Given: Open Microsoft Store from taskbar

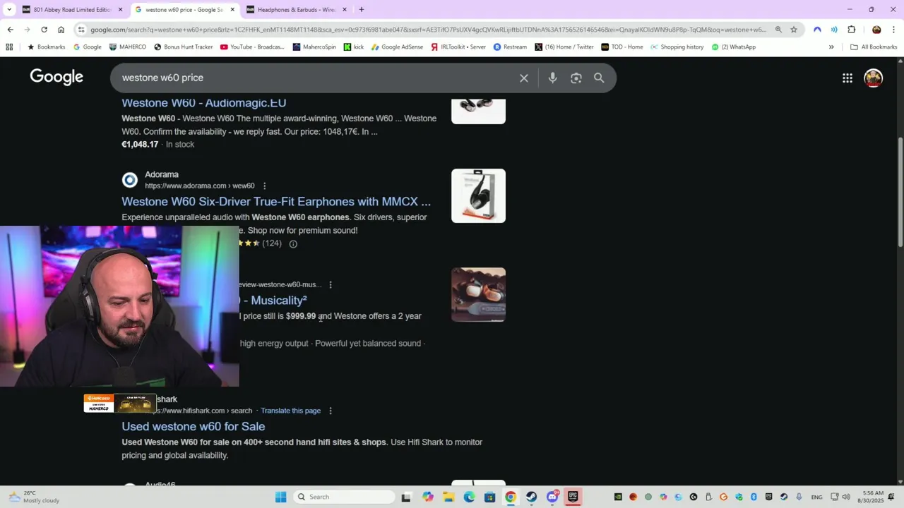Looking at the screenshot, I should 489,497.
